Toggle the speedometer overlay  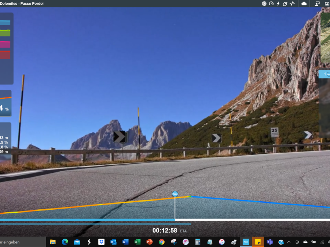[271, 3]
